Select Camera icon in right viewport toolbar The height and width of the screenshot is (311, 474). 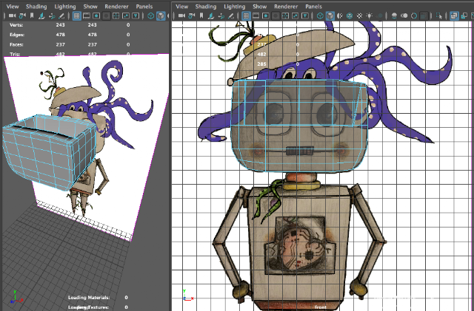click(x=181, y=16)
